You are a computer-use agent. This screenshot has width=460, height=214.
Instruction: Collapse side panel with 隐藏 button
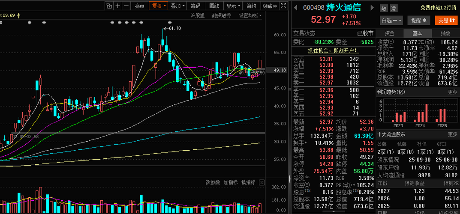tap(270, 6)
